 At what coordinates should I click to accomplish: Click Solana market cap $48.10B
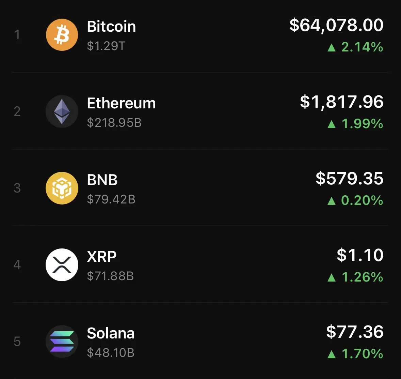111,353
